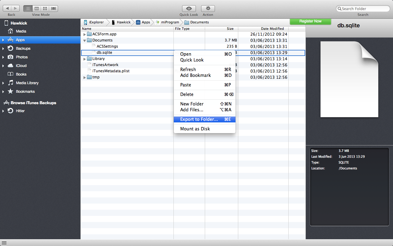Open Photos camera item in sidebar
This screenshot has width=393, height=246.
coord(40,57)
